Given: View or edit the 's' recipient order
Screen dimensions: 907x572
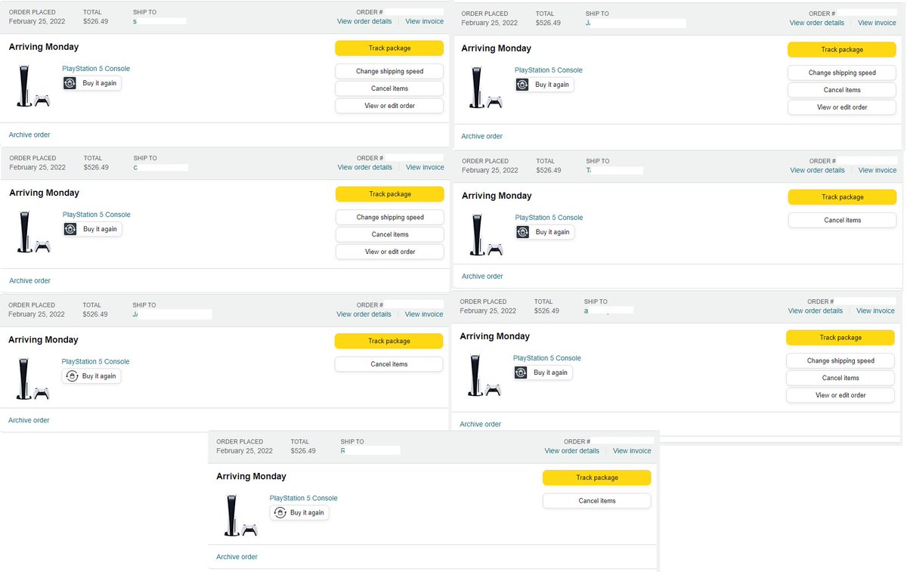Looking at the screenshot, I should click(389, 106).
